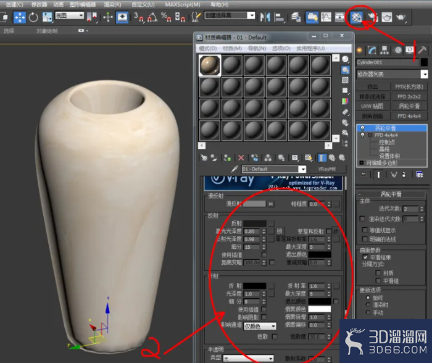Click the red X Reset Material icon

tap(241, 157)
